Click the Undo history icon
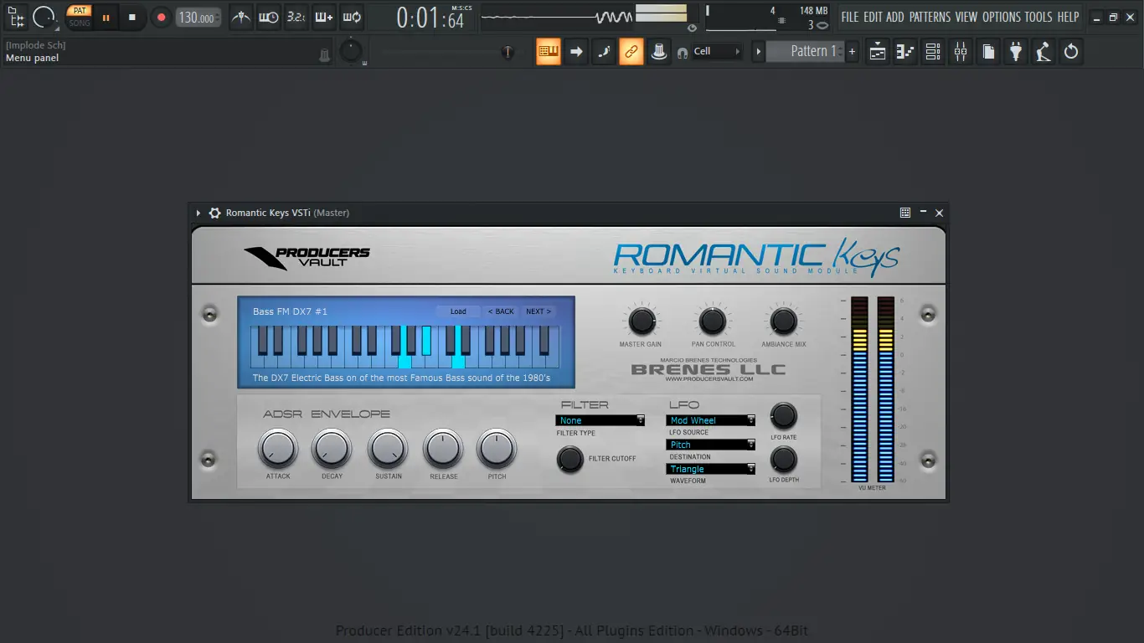Viewport: 1144px width, 643px height. 1071,51
